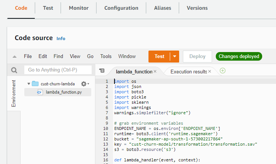Image resolution: width=276 pixels, height=164 pixels.
Task: Add a new tab with plus icon
Action: click(223, 70)
